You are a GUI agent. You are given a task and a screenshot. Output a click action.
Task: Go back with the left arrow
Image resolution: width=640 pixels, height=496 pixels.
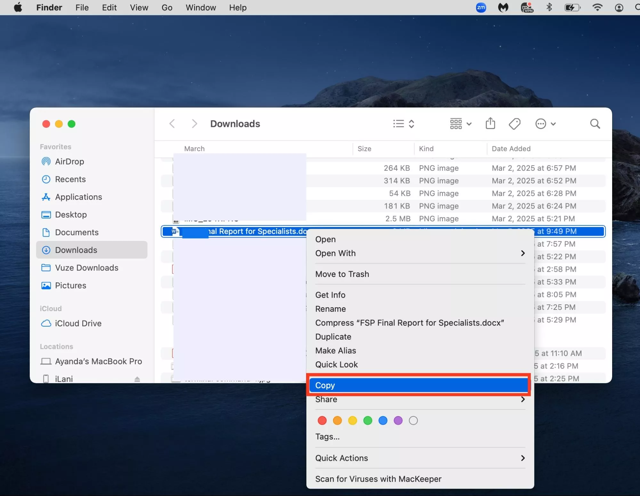(x=172, y=124)
